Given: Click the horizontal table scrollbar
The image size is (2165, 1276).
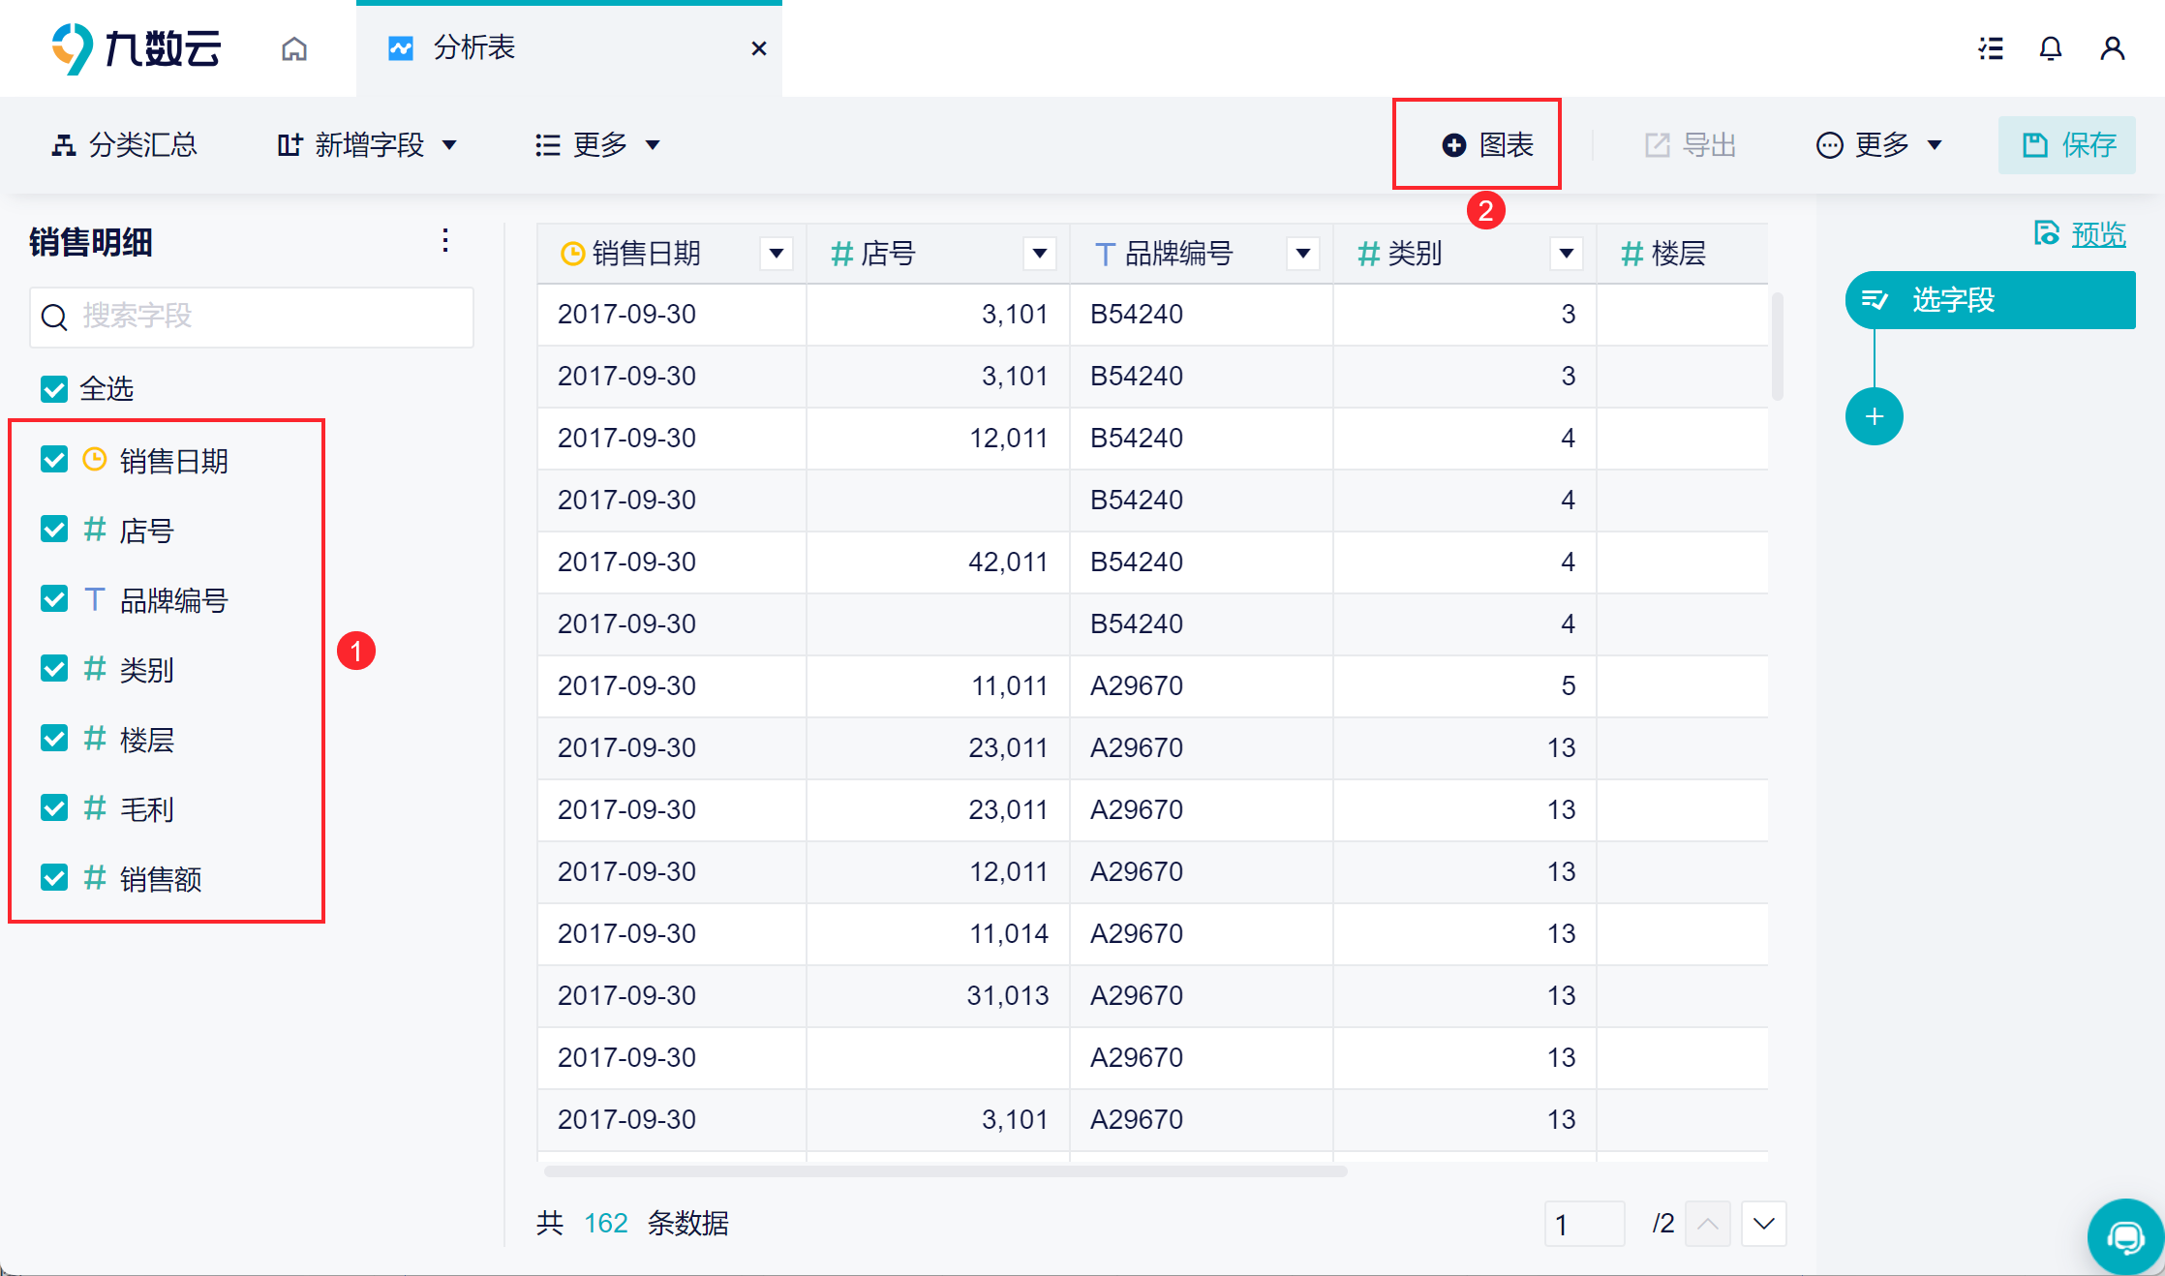Looking at the screenshot, I should pos(945,1171).
